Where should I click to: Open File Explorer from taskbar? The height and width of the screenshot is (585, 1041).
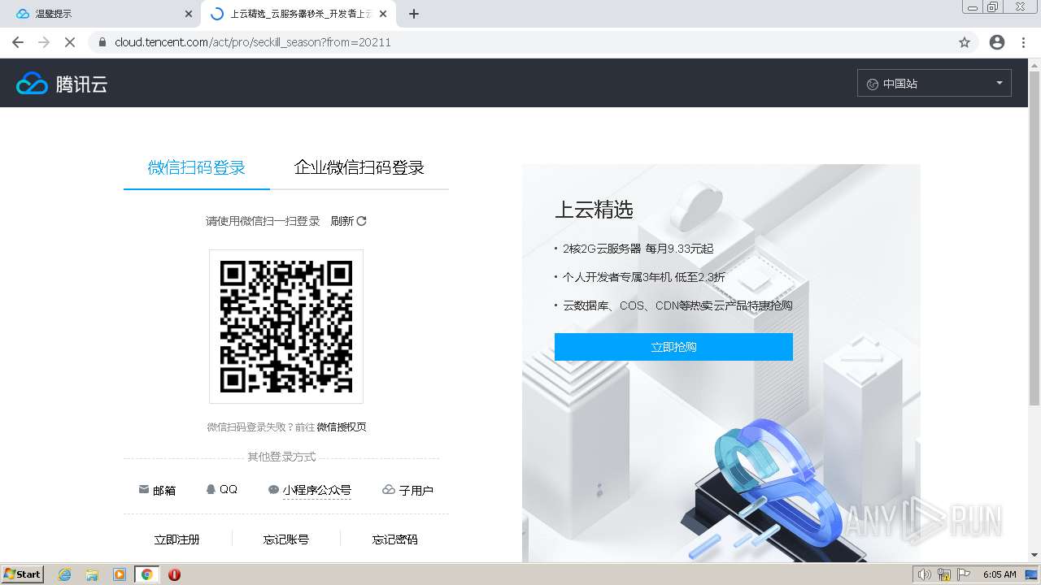tap(92, 574)
